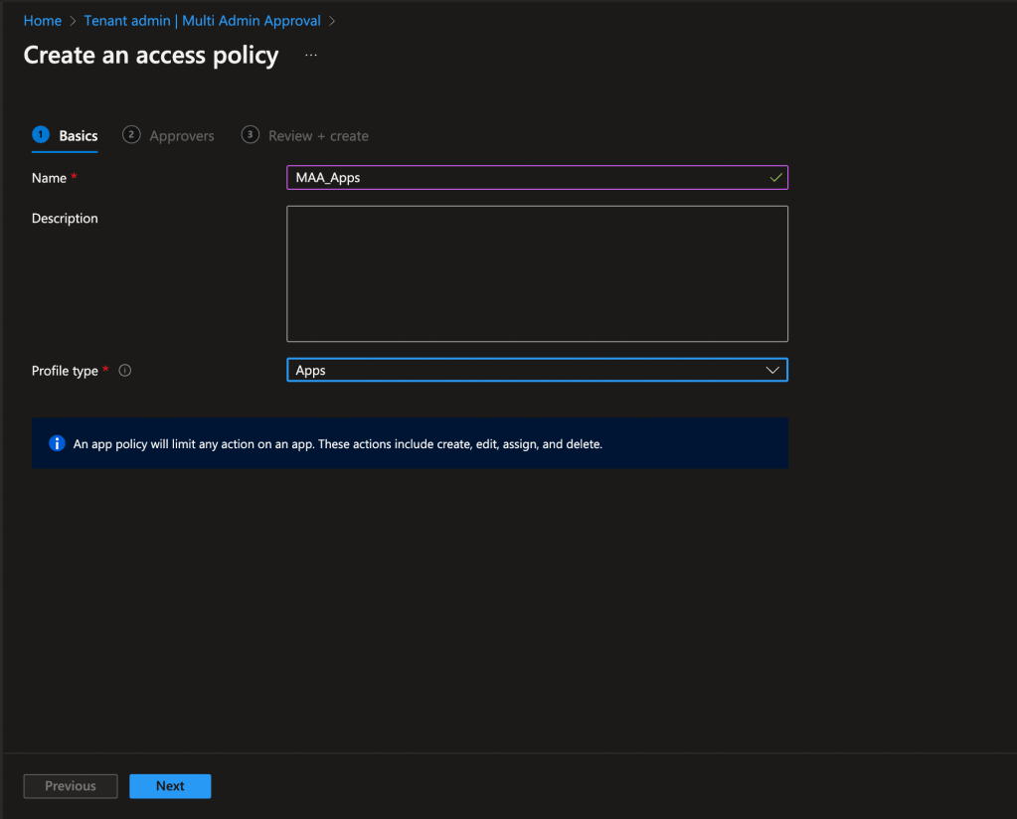The image size is (1017, 819).
Task: Click the step 1 circle icon
Action: 41,135
